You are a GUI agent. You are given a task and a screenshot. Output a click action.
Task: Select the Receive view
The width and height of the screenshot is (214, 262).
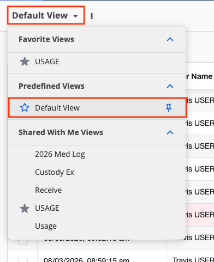pyautogui.click(x=49, y=190)
